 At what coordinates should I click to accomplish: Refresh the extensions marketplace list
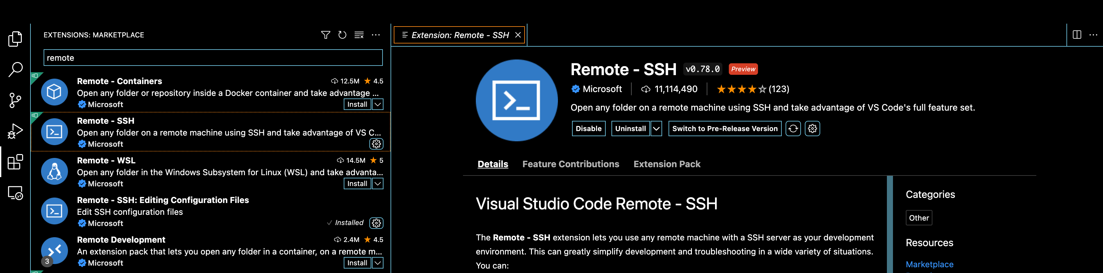342,35
